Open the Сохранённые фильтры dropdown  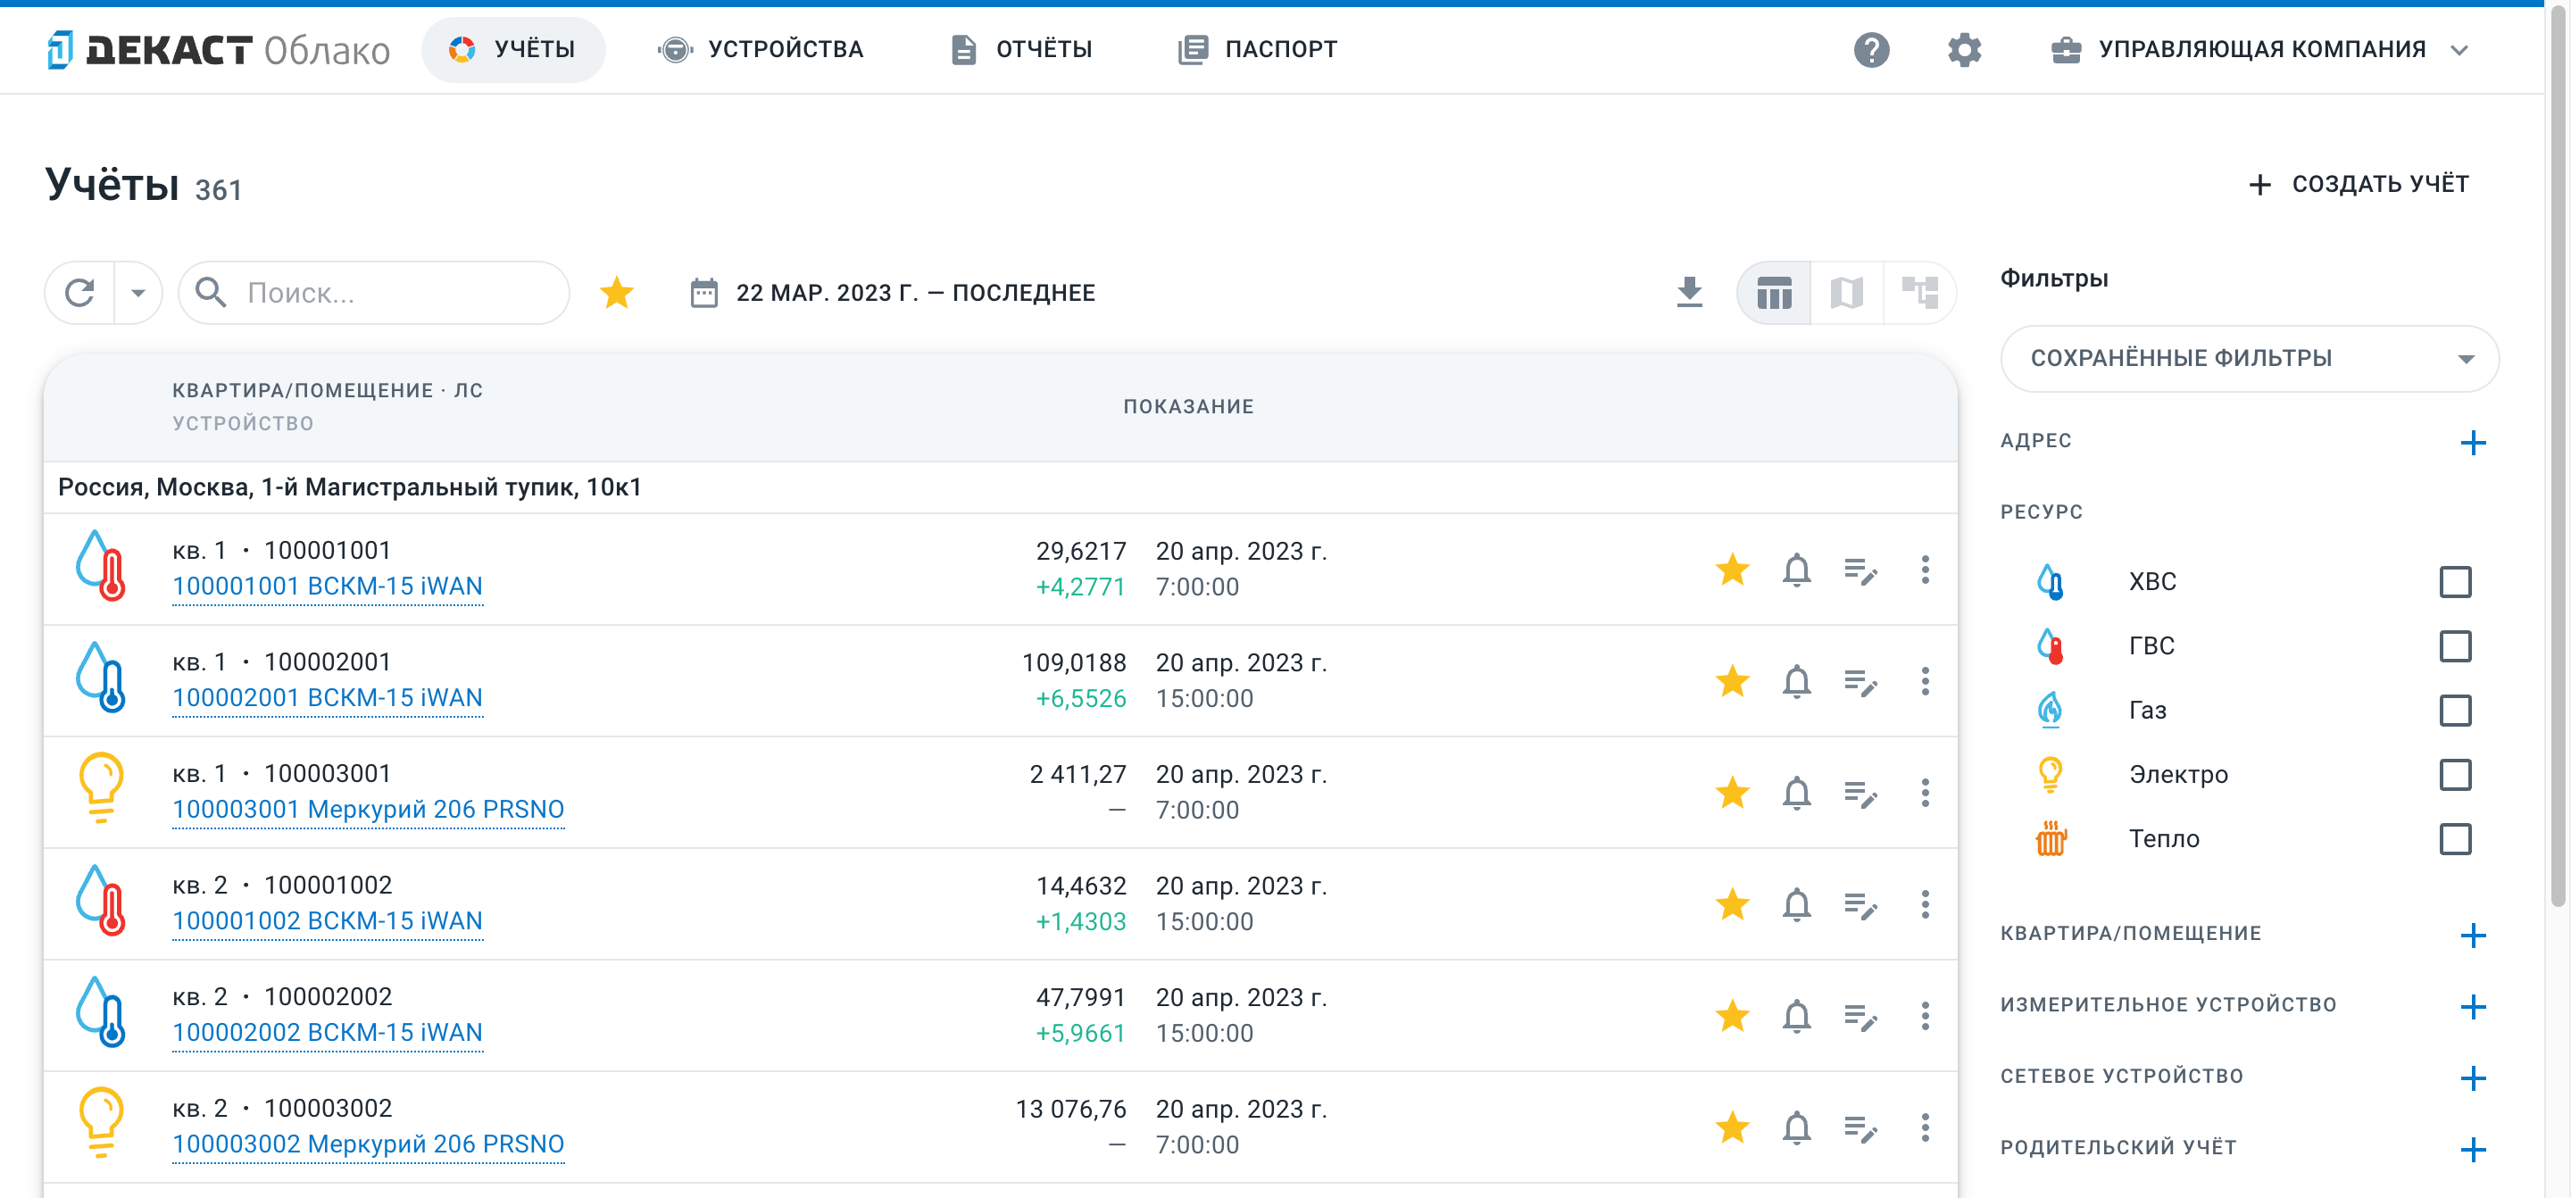click(2249, 358)
